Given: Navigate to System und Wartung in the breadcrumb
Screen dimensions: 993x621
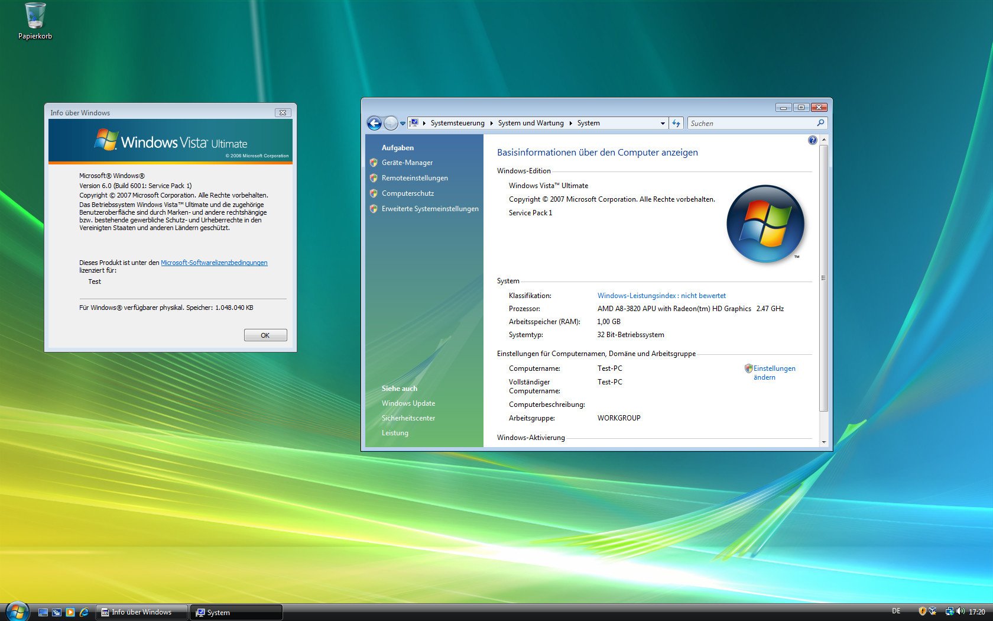Looking at the screenshot, I should coord(530,123).
